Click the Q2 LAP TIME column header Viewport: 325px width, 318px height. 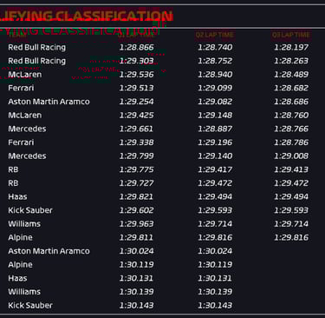pyautogui.click(x=215, y=35)
